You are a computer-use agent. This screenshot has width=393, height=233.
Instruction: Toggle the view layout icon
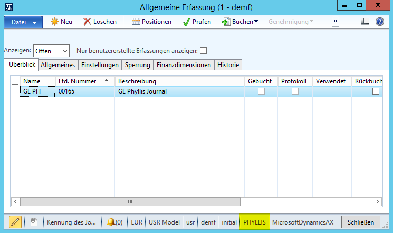point(365,22)
